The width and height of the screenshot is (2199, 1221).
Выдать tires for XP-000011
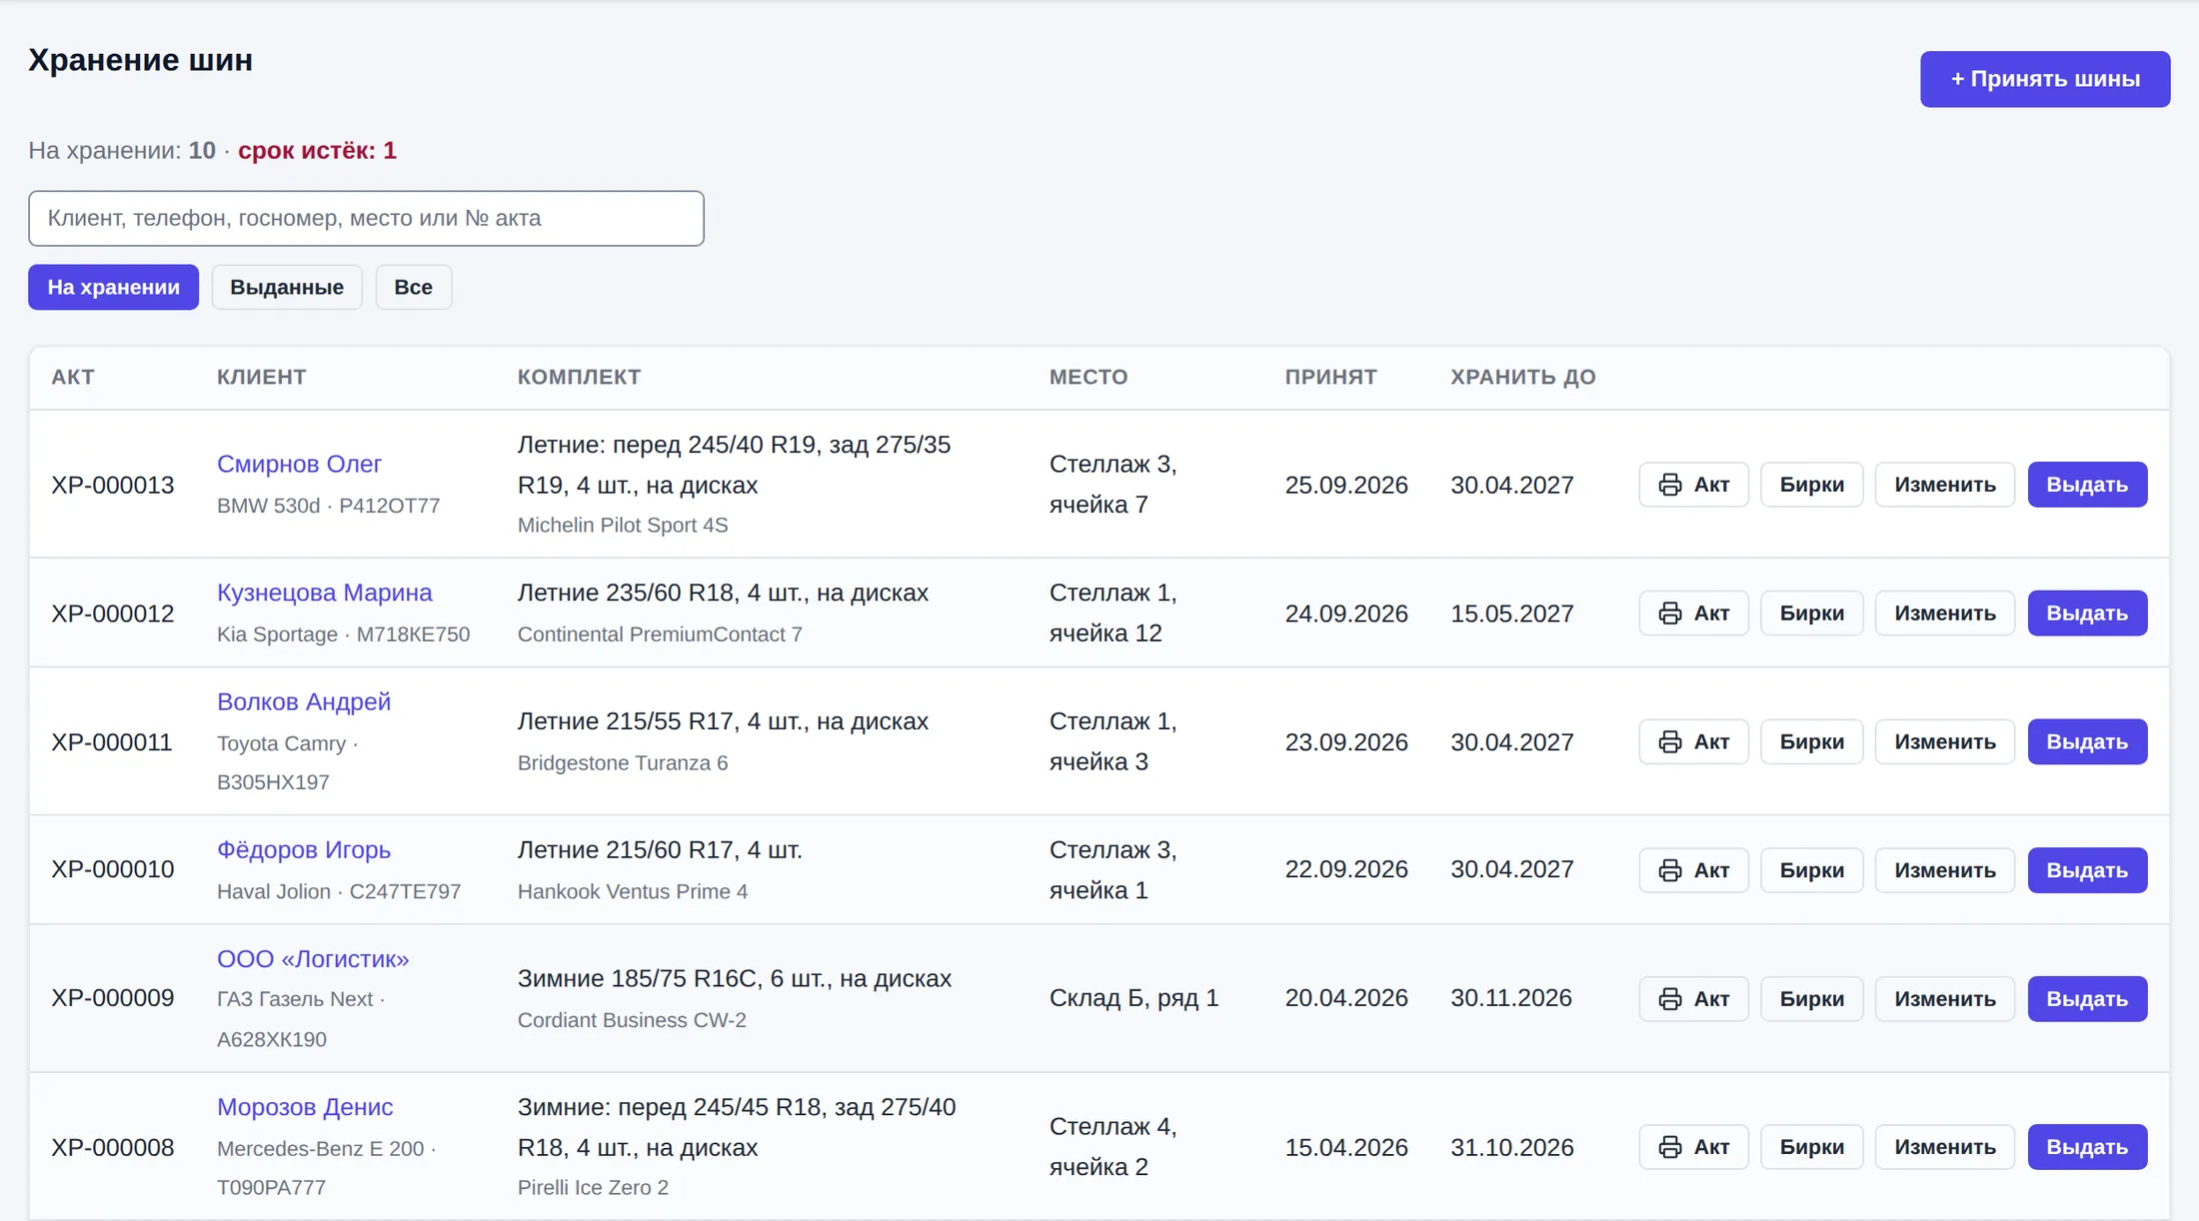pyautogui.click(x=2087, y=742)
